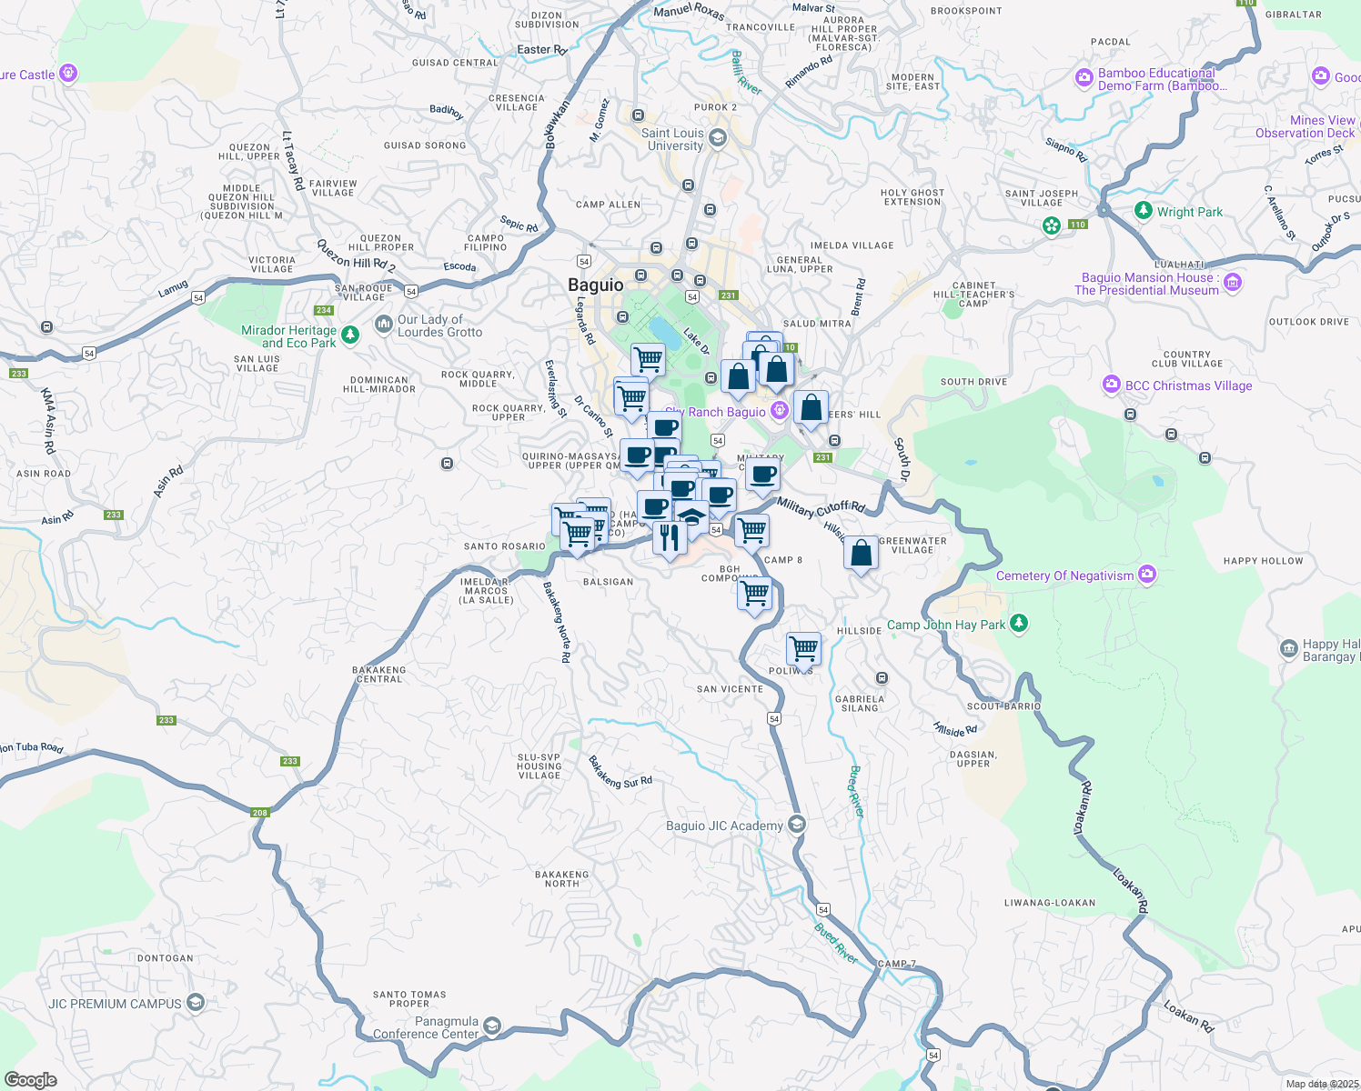Viewport: 1361px width, 1091px height.
Task: Click the HAPPY HOLLOW label
Action: coord(1264,561)
